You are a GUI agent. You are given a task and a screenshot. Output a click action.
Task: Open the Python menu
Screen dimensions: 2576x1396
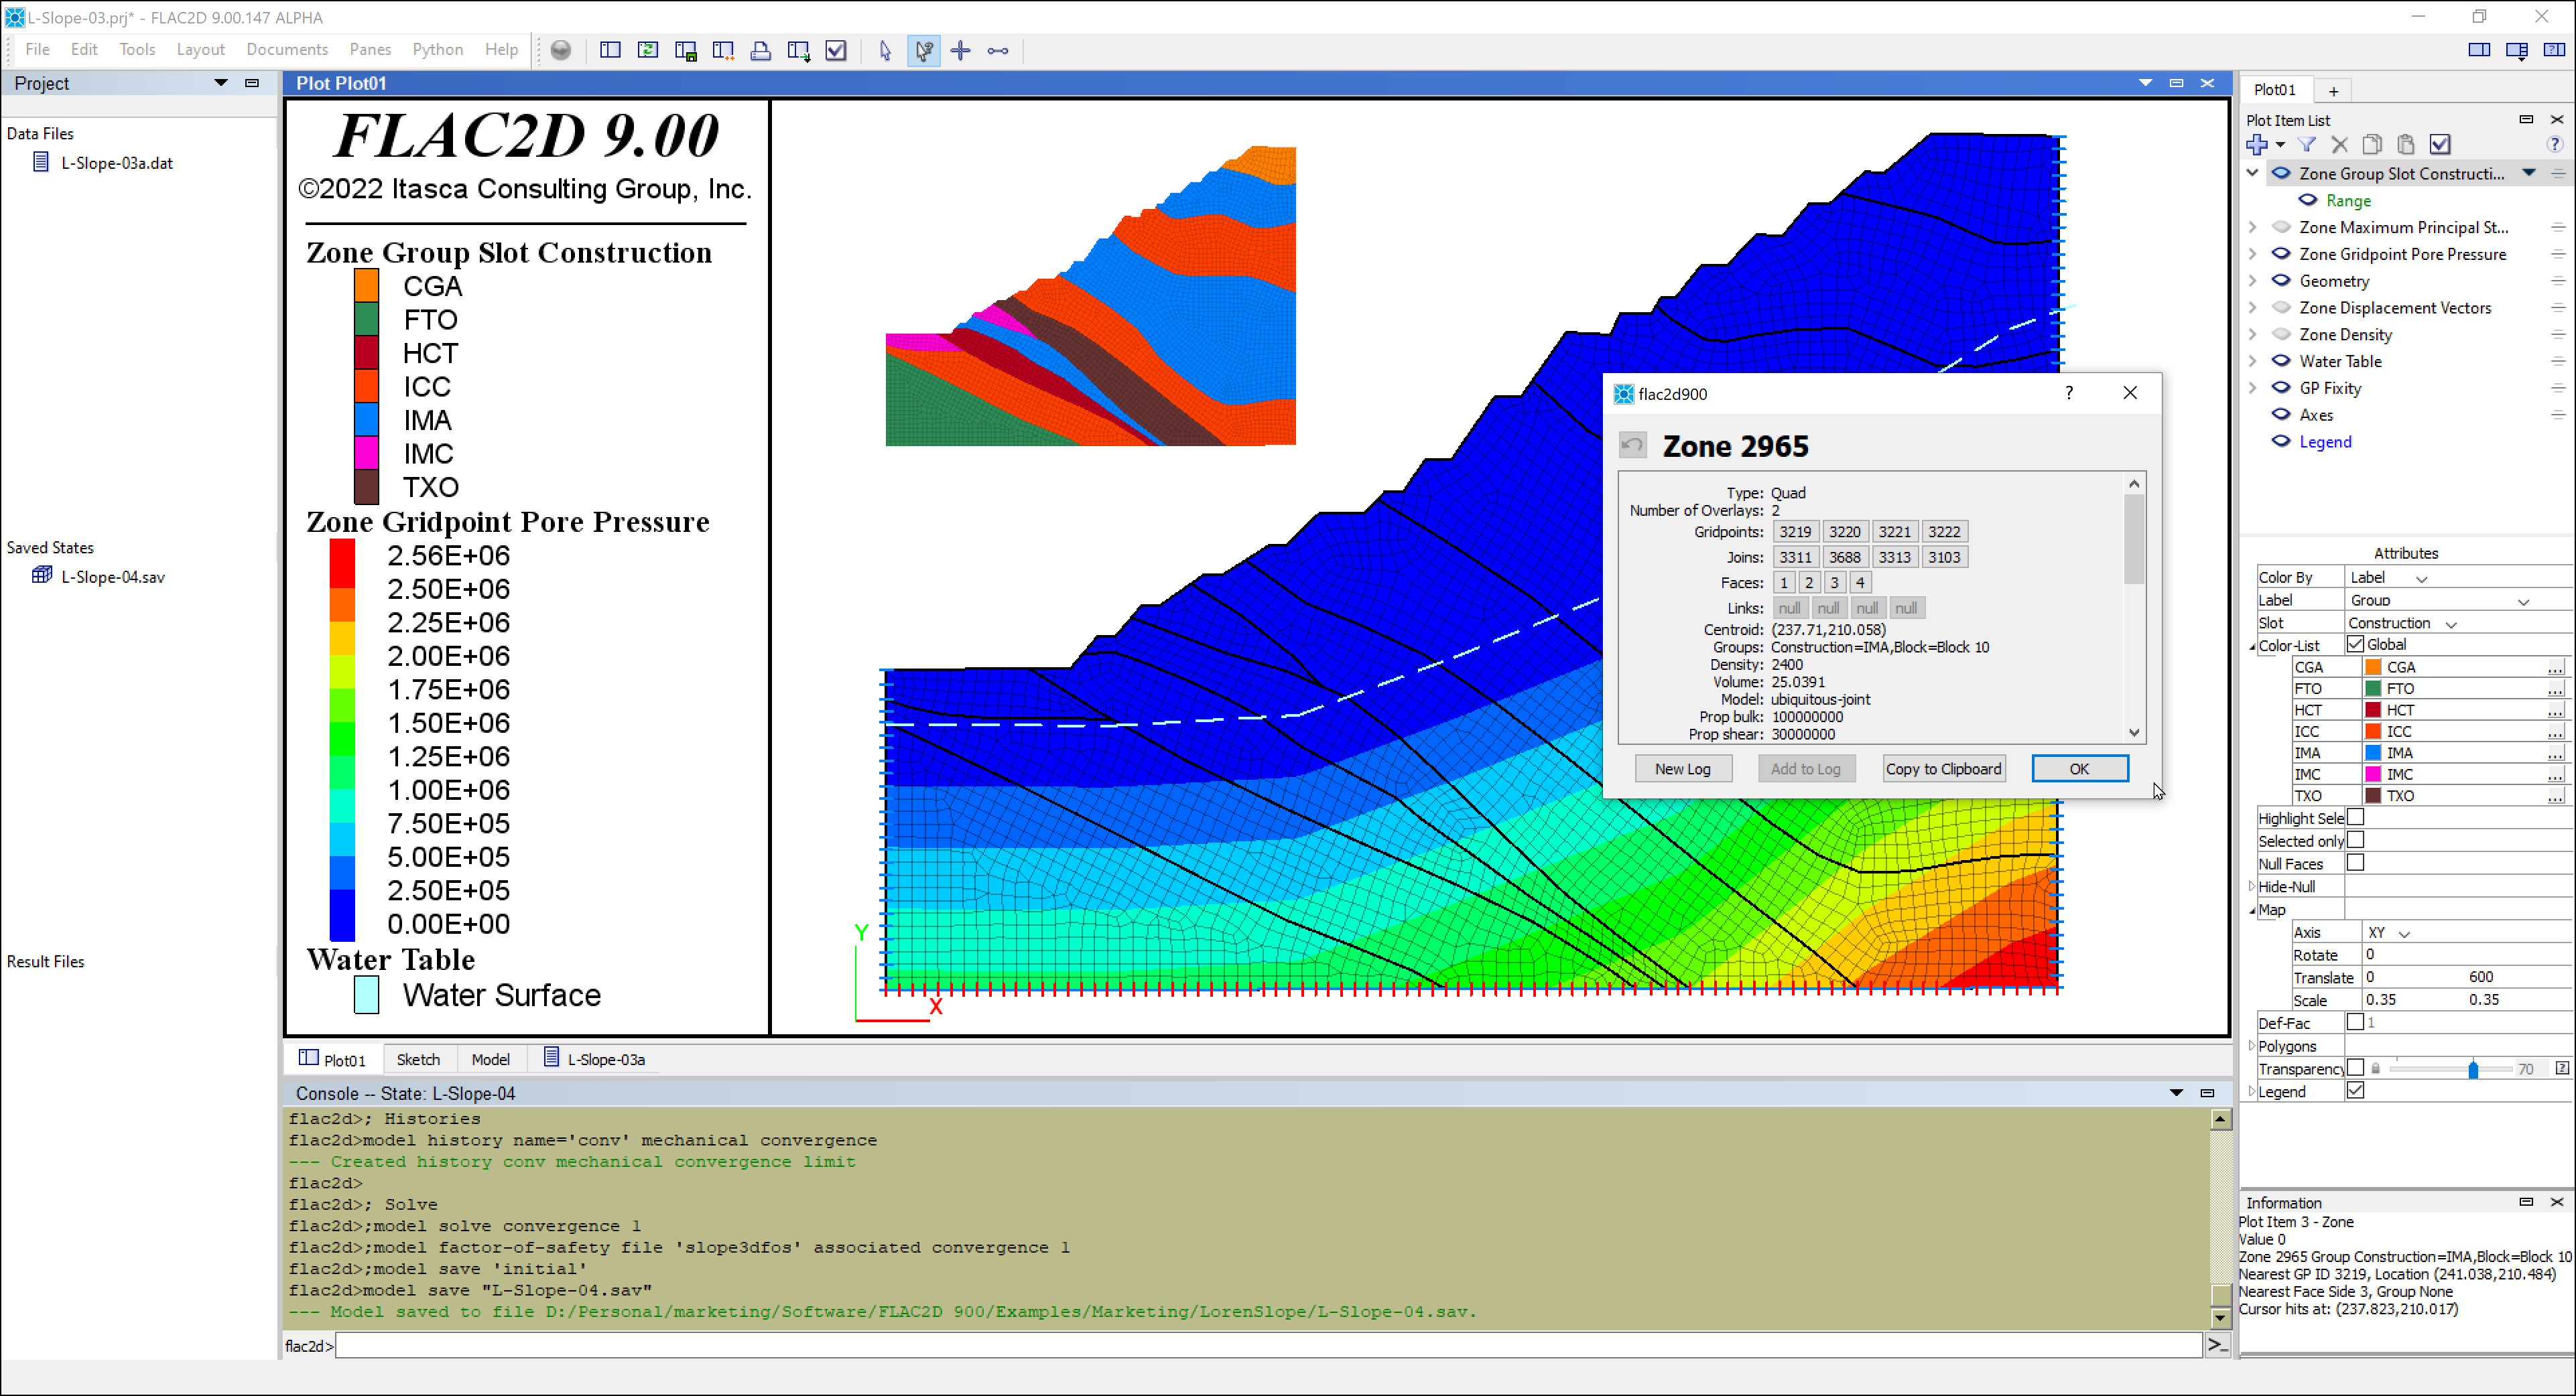pos(437,49)
